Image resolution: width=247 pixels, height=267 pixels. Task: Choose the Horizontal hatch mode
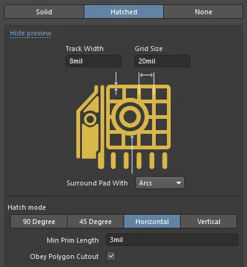(x=152, y=222)
